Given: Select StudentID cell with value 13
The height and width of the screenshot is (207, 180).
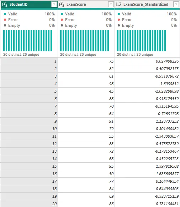Looking at the screenshot, I should click(x=29, y=151).
